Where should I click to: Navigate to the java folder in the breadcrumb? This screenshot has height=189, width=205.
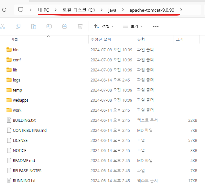point(112,10)
